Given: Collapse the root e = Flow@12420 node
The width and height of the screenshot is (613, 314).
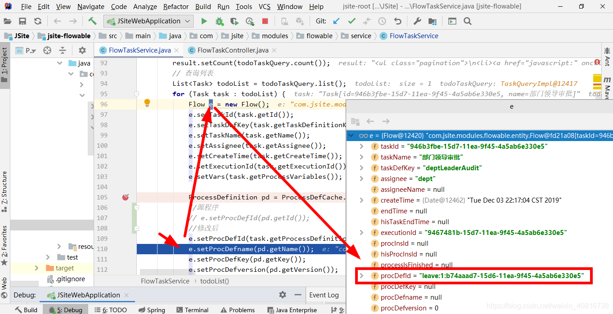Looking at the screenshot, I should click(x=352, y=136).
